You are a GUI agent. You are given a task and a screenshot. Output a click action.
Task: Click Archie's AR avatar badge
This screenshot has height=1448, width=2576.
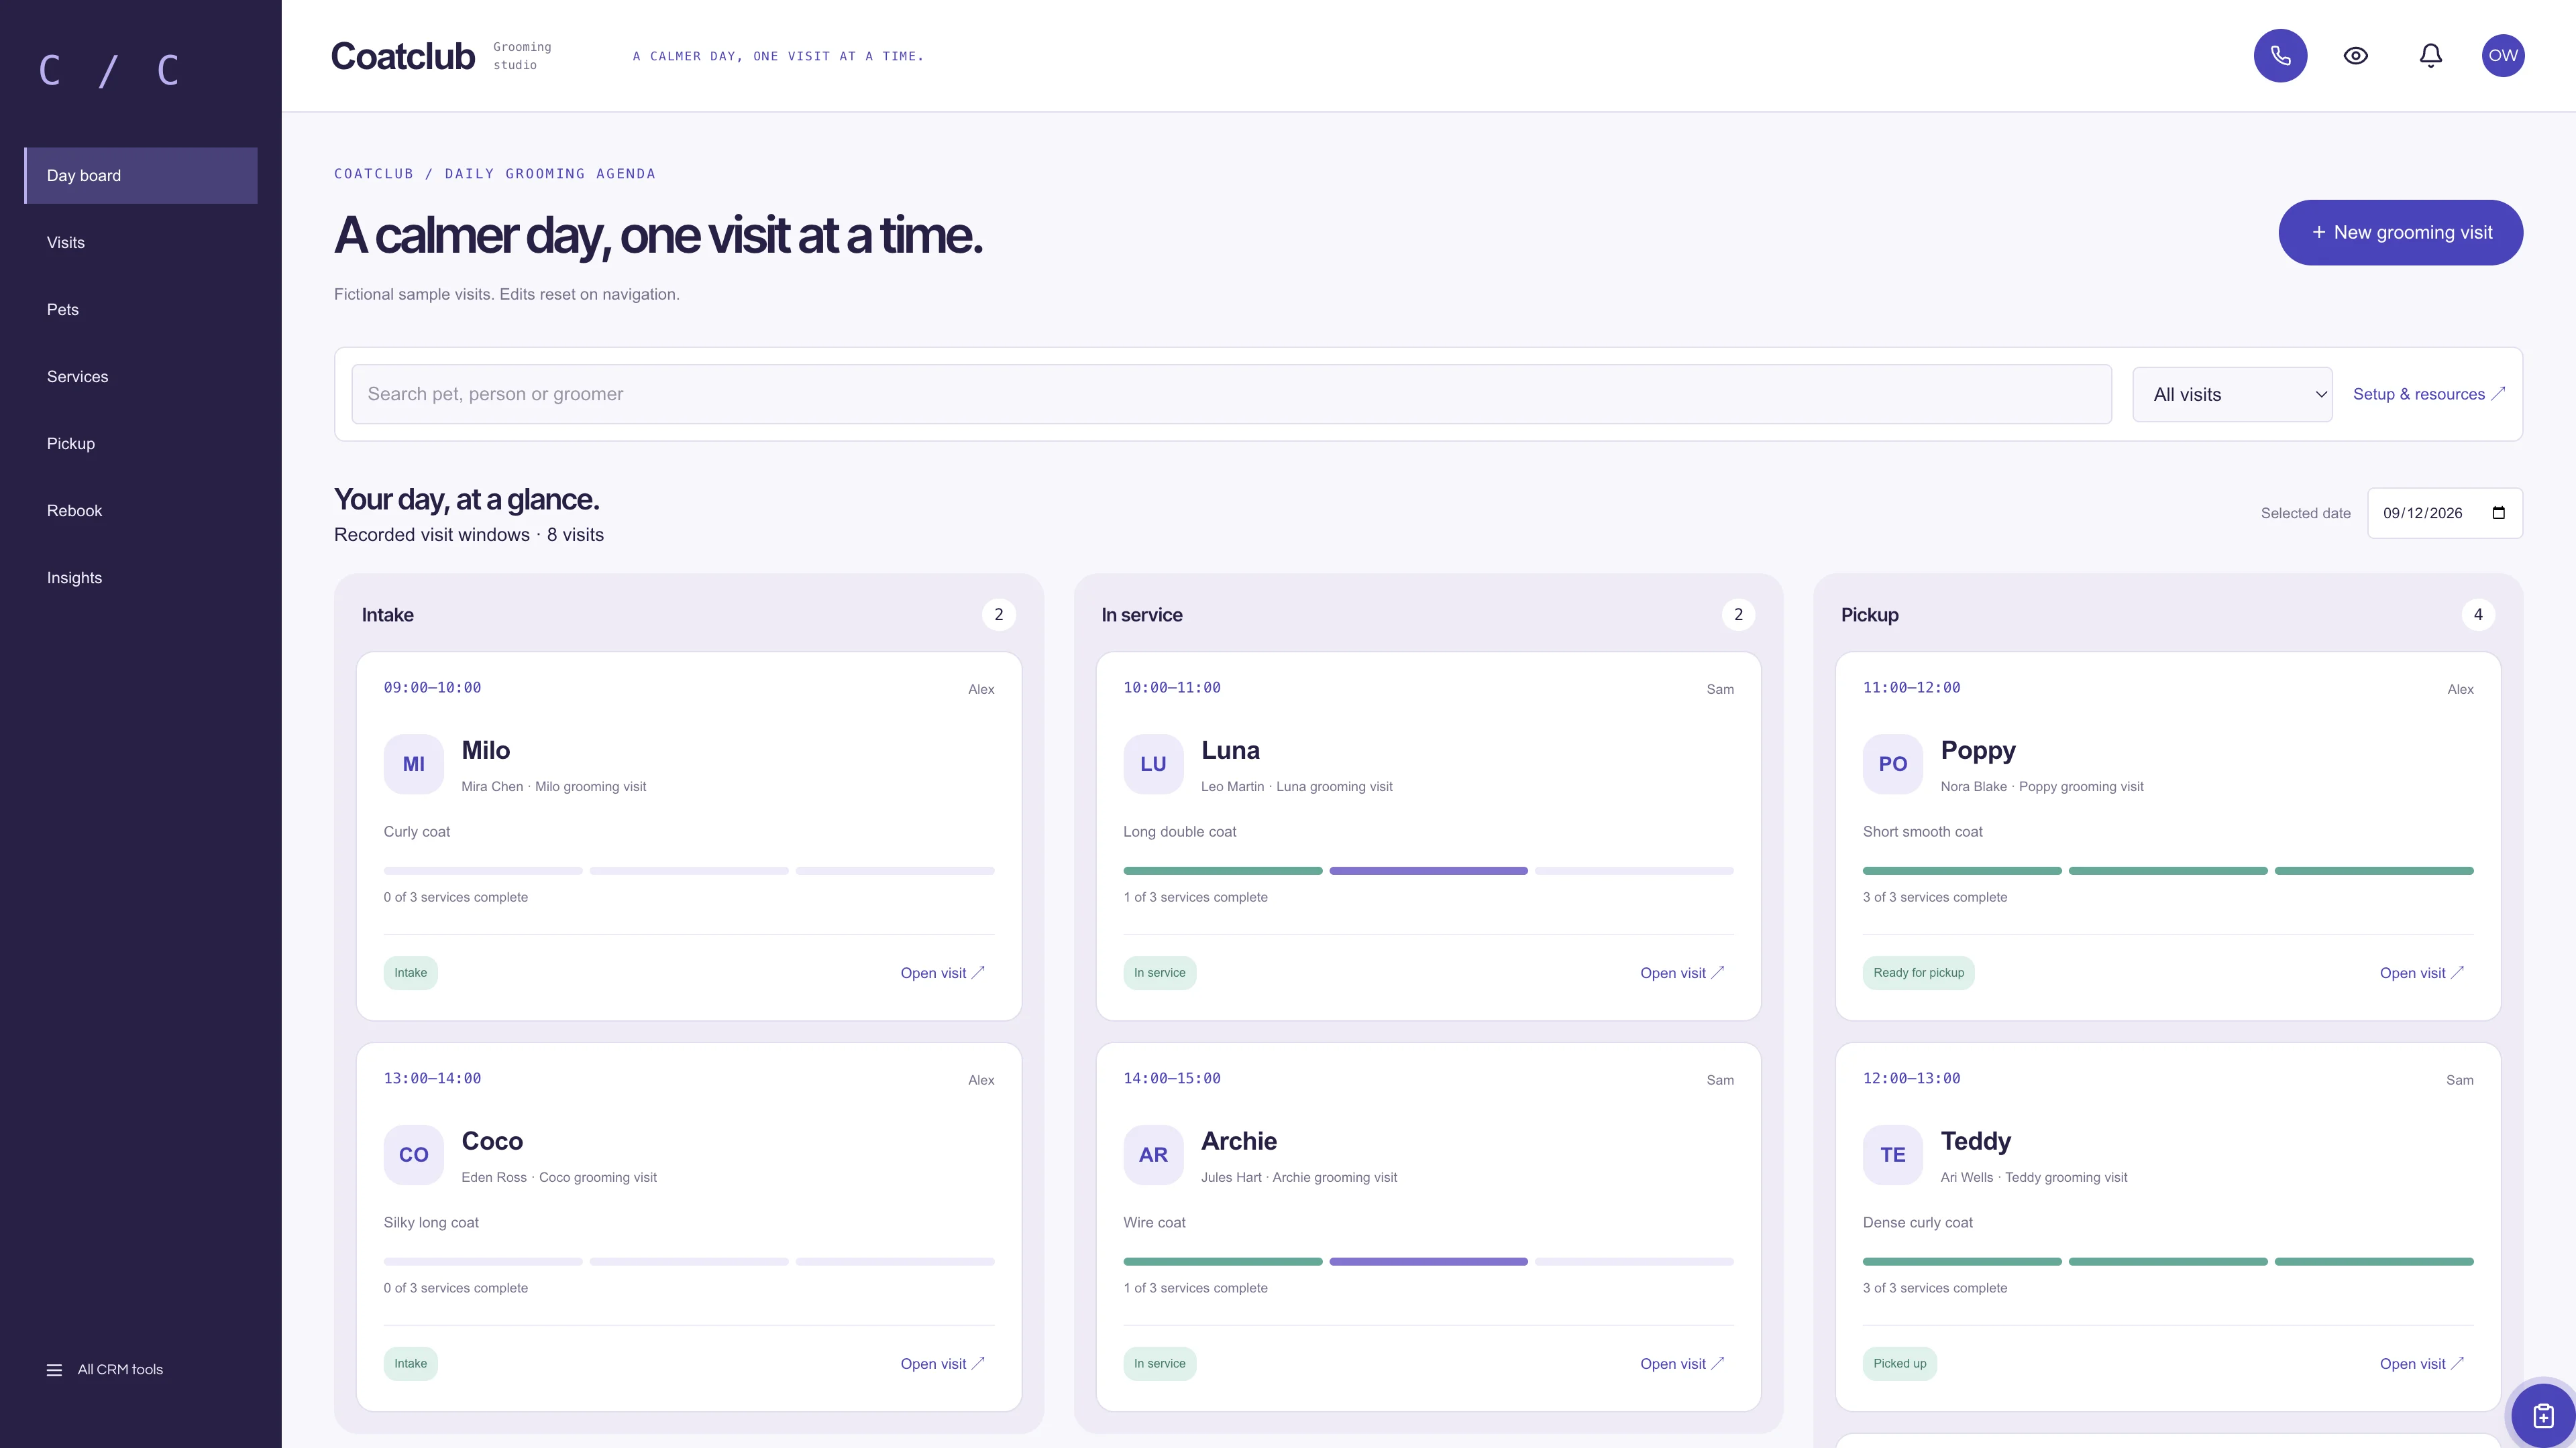(x=1153, y=1155)
